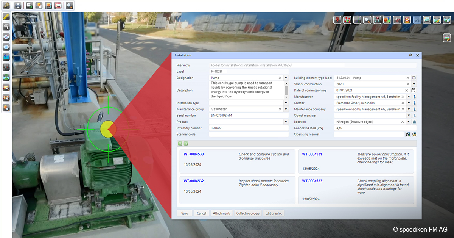This screenshot has height=238, width=454.
Task: Clear the Manufacturer field with its X
Action: click(403, 97)
